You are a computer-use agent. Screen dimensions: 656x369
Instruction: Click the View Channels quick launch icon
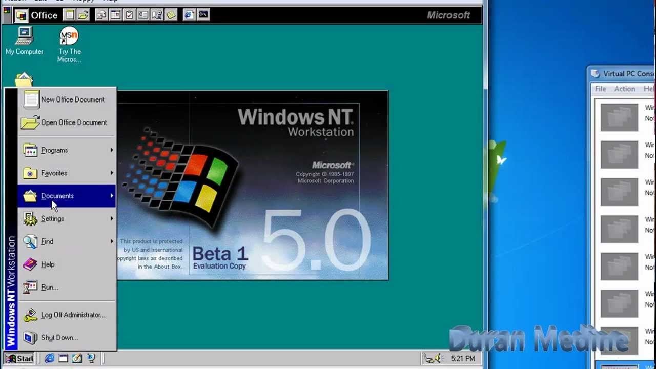tap(91, 358)
